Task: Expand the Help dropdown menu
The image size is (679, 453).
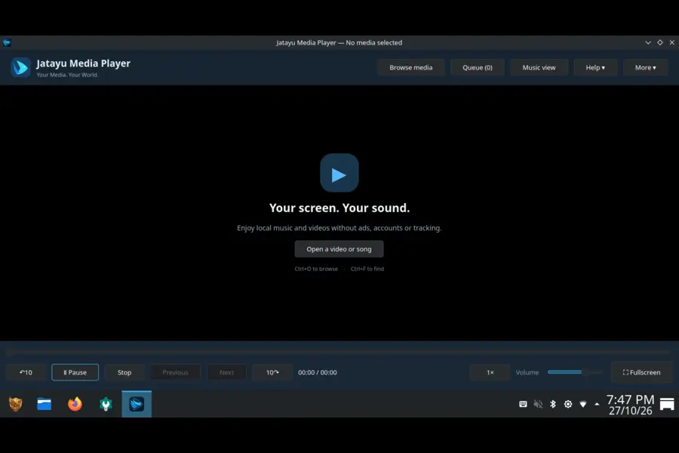Action: [x=595, y=68]
